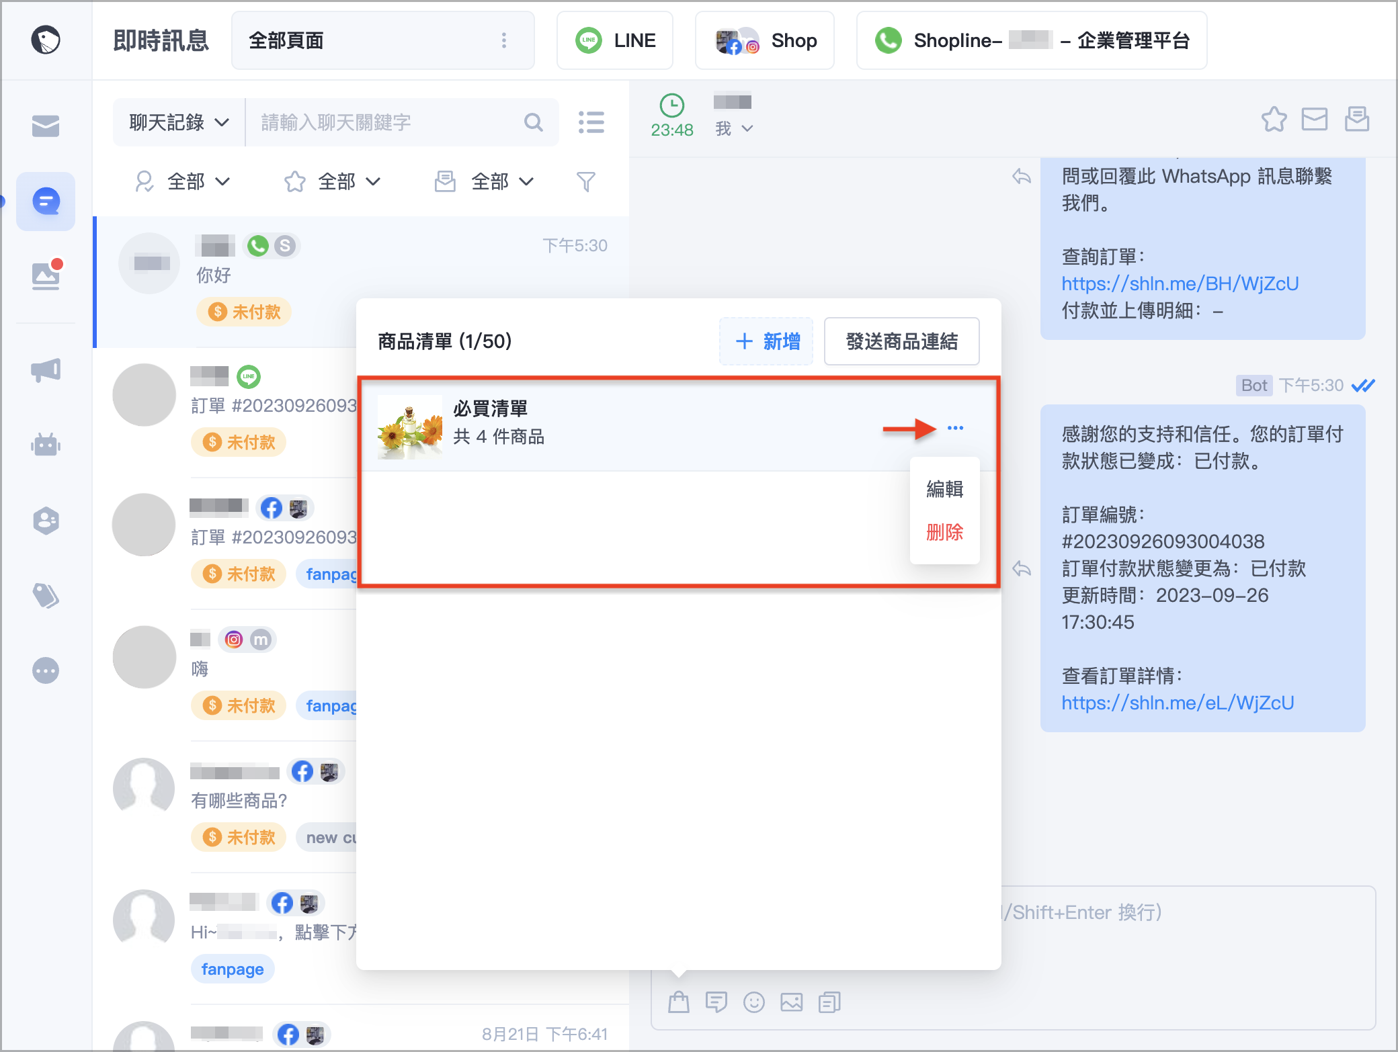
Task: Click reply arrow next to WhatsApp message
Action: (1022, 177)
